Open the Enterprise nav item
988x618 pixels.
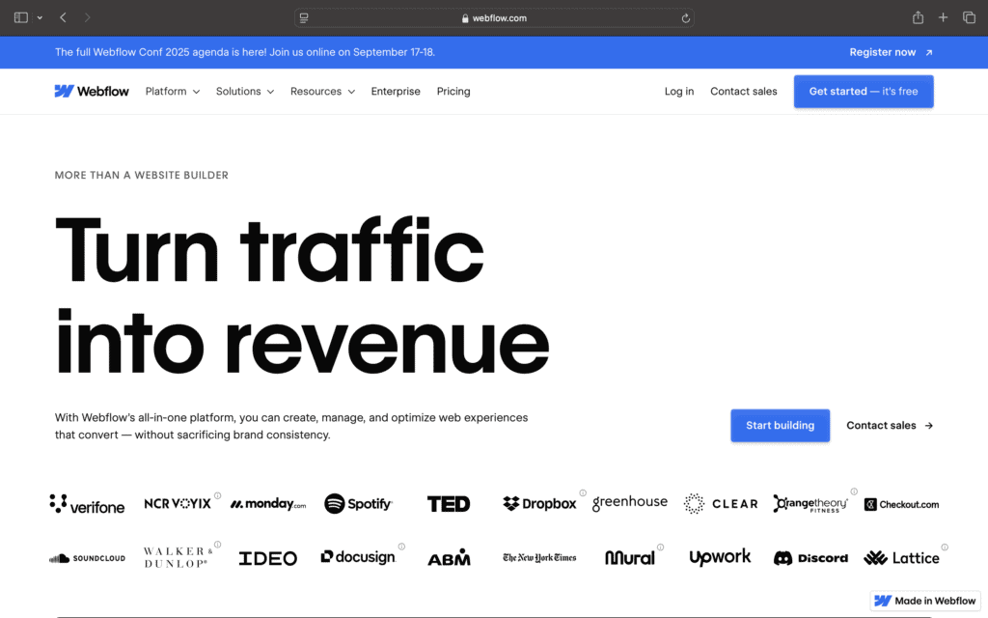(396, 92)
